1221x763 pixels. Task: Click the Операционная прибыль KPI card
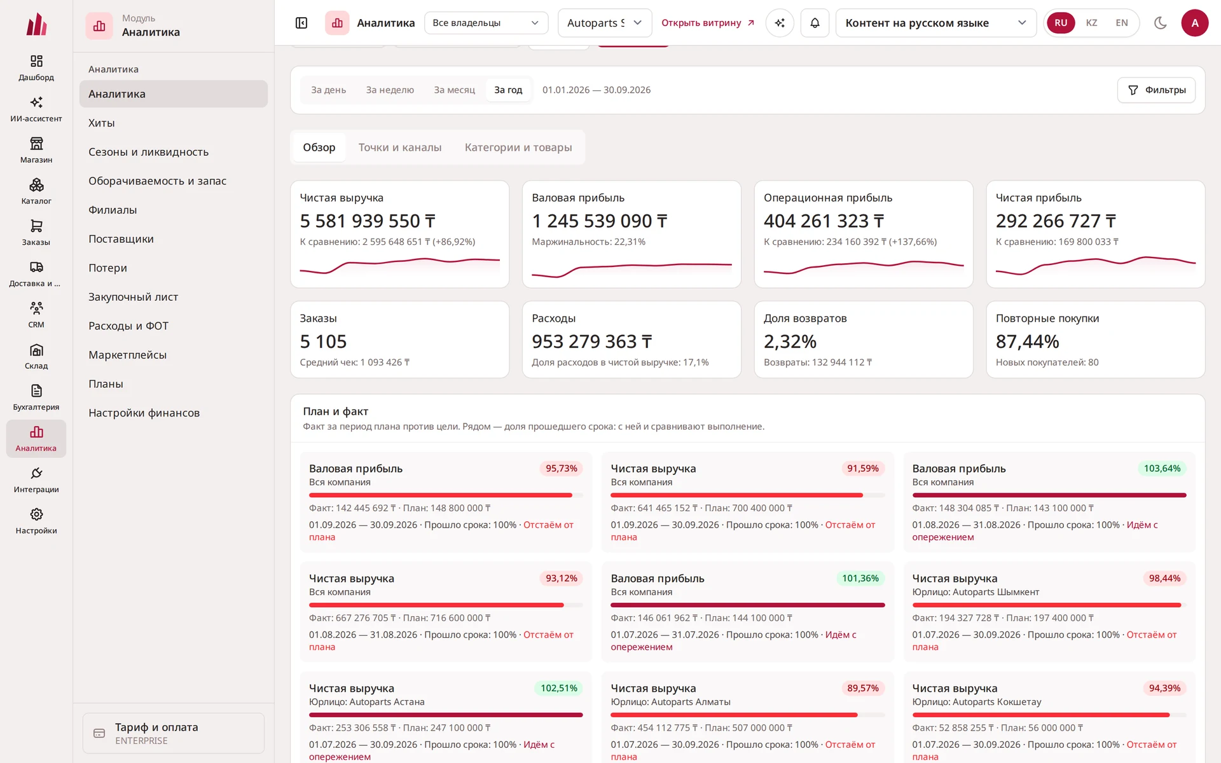[863, 234]
